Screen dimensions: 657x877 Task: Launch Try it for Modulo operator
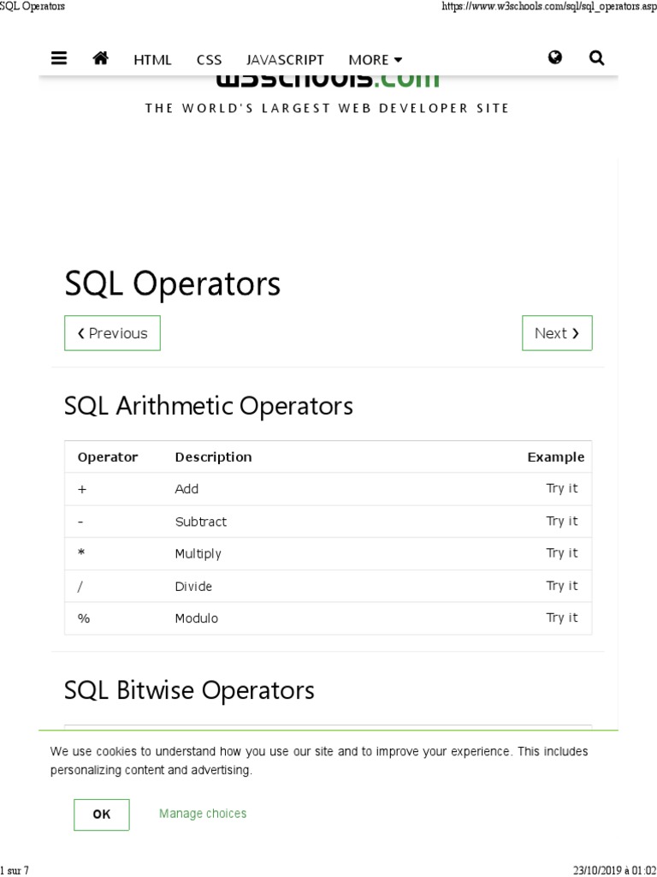(x=562, y=617)
